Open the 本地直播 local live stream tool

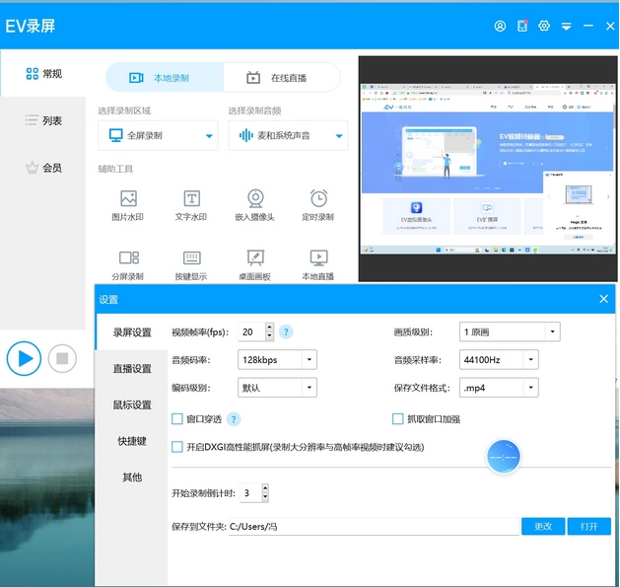pyautogui.click(x=318, y=264)
